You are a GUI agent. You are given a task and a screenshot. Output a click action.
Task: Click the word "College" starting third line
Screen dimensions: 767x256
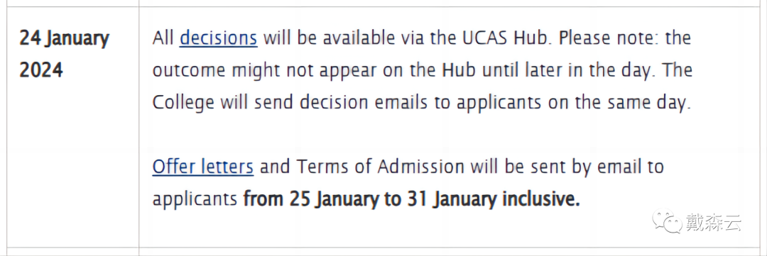coord(183,103)
